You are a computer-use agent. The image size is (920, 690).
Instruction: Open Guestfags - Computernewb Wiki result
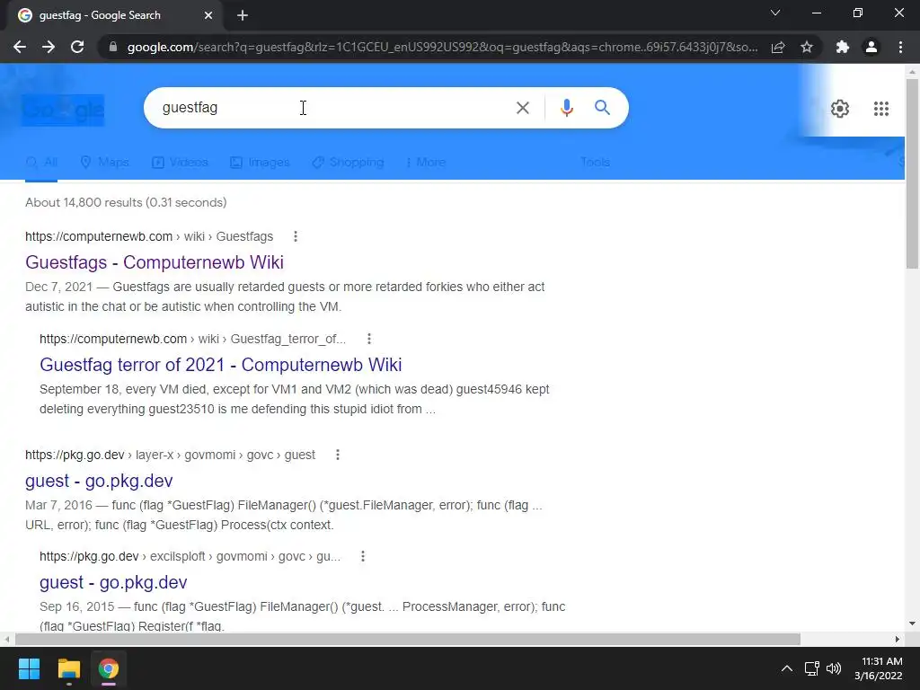click(155, 262)
